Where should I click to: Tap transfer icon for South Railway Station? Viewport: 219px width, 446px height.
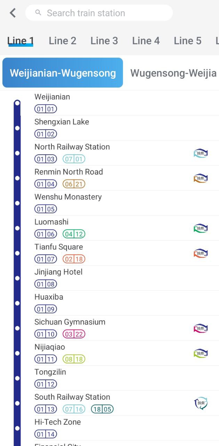[201, 403]
